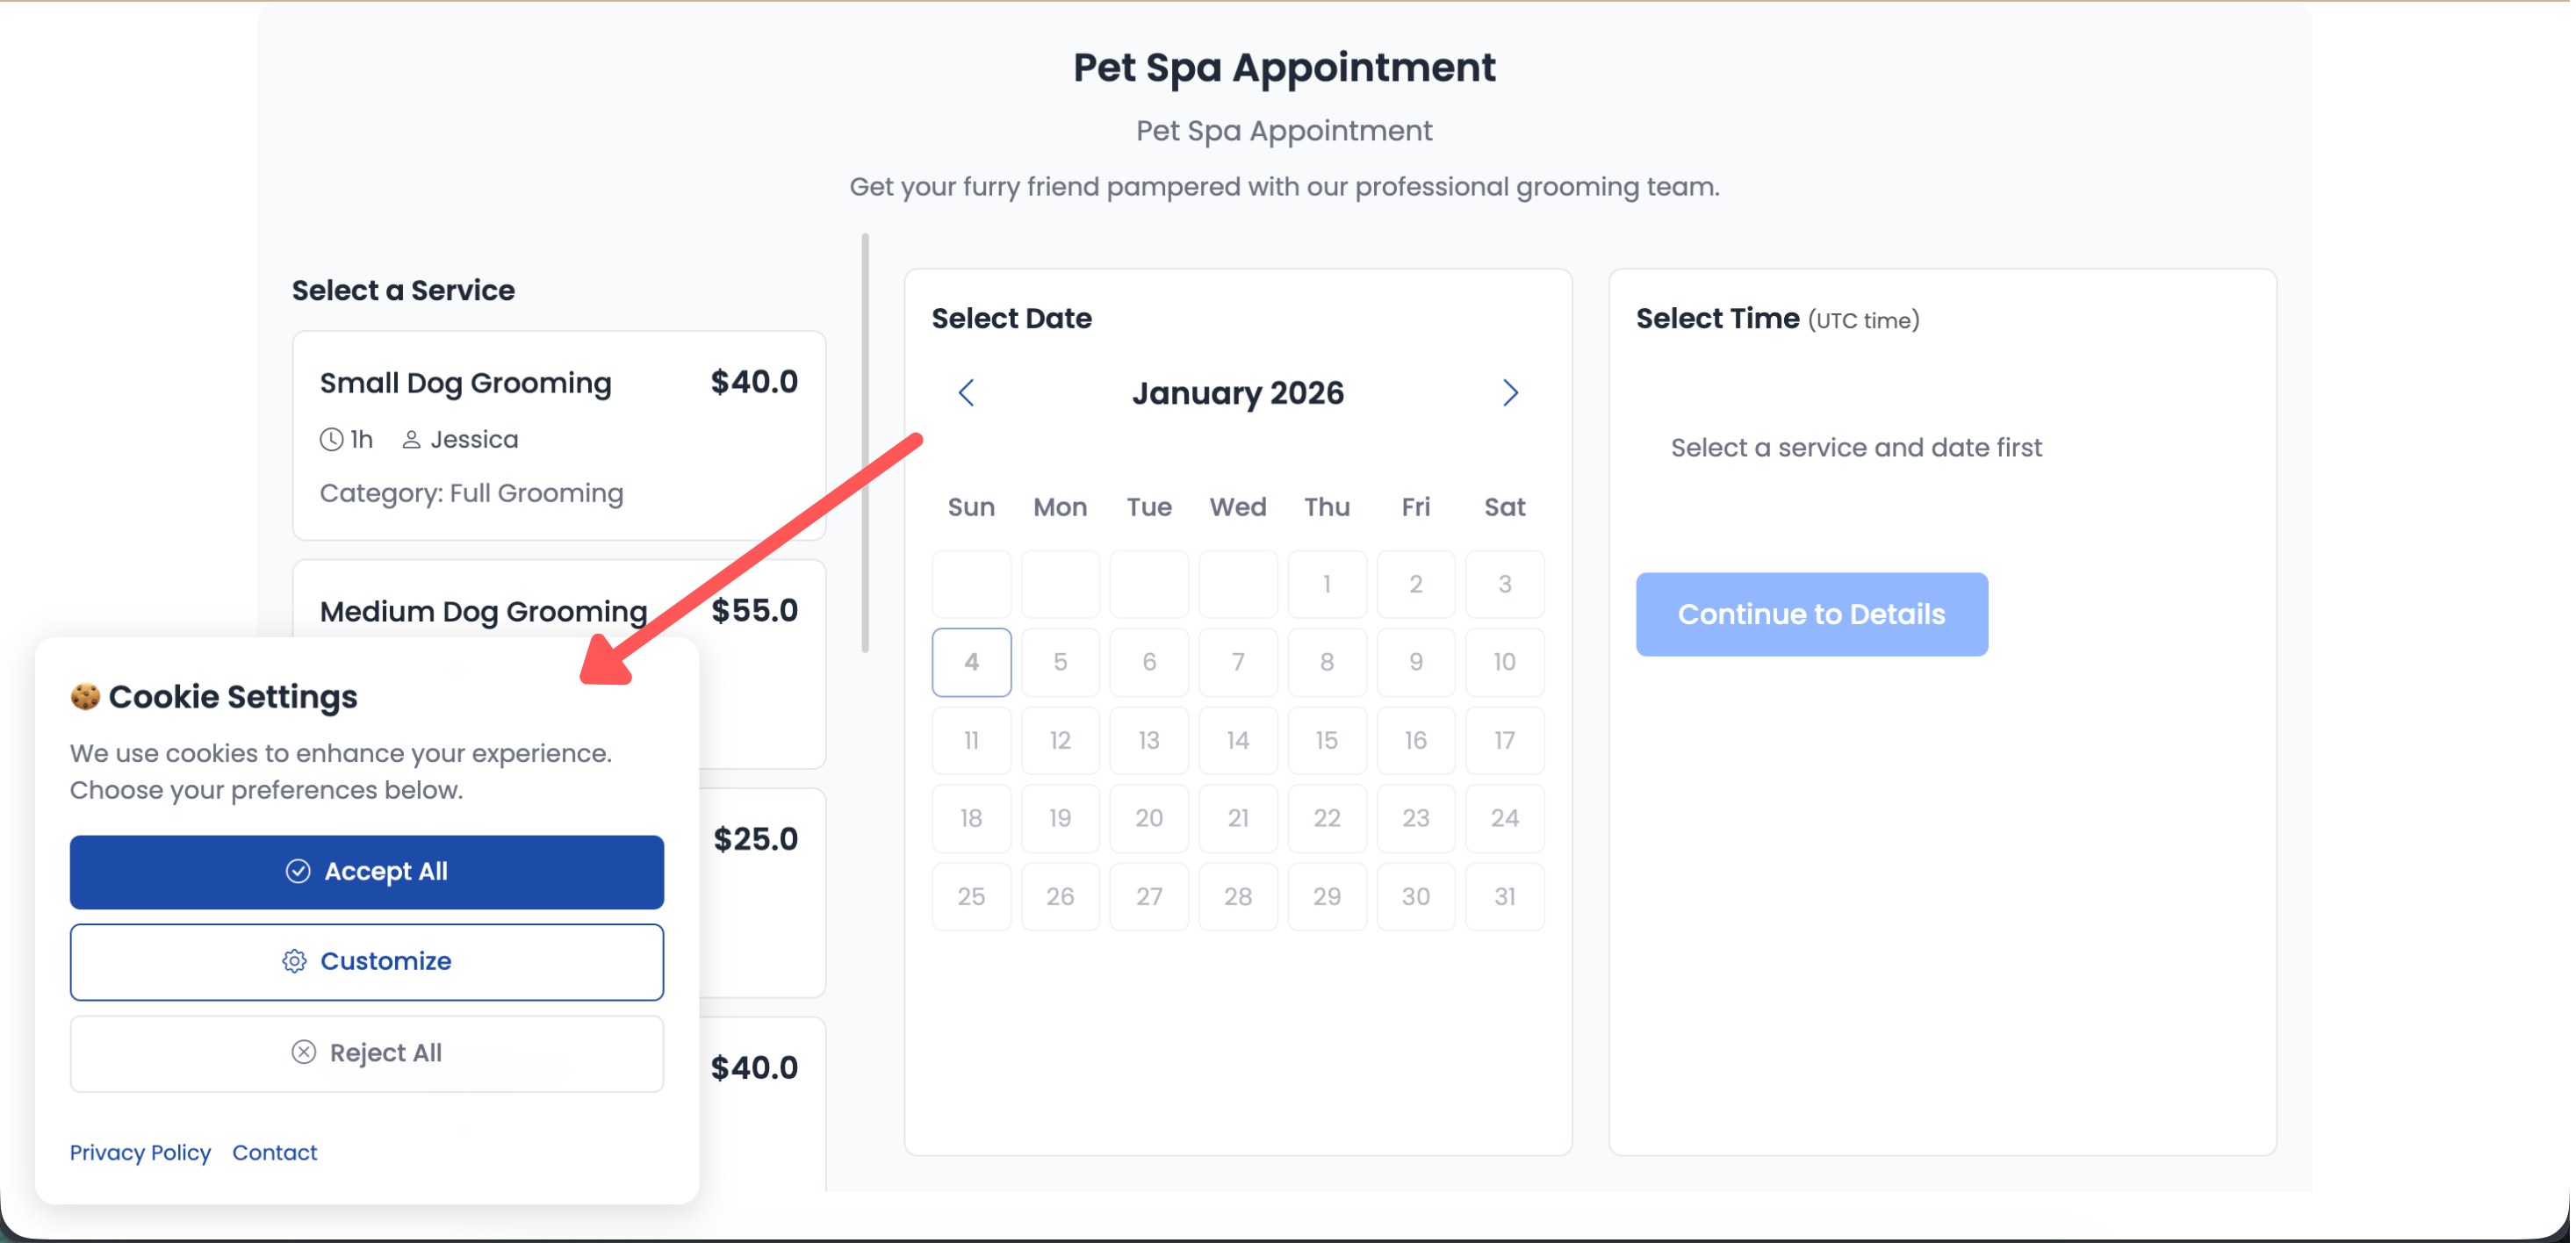Click the cookie emoji icon
Viewport: 2576px width, 1243px height.
85,696
